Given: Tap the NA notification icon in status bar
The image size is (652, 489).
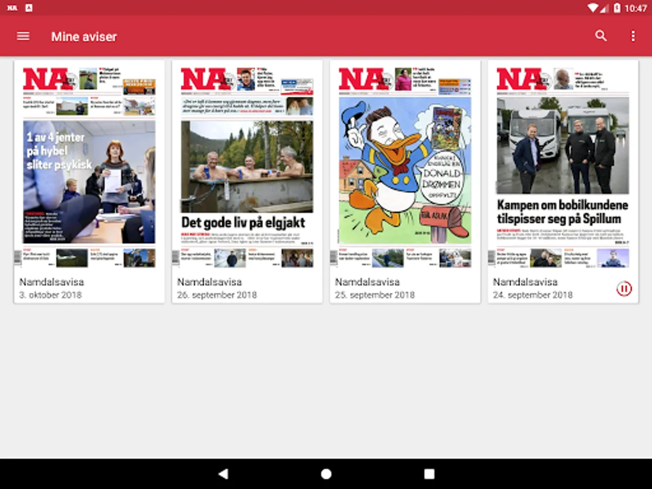Looking at the screenshot, I should 12,8.
